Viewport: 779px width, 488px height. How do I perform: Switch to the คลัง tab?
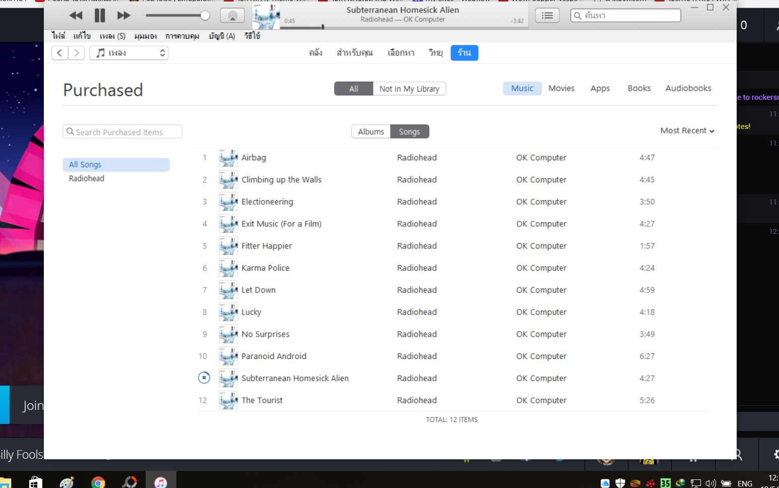[315, 53]
